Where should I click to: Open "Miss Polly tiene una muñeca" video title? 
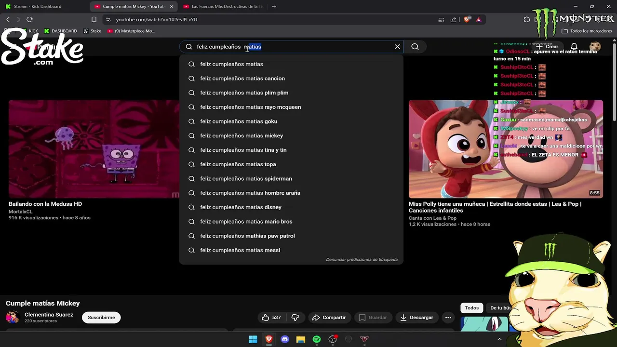(x=495, y=207)
